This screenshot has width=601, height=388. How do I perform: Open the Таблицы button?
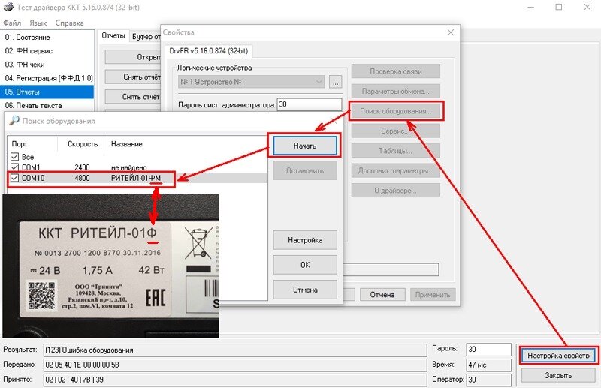(396, 151)
